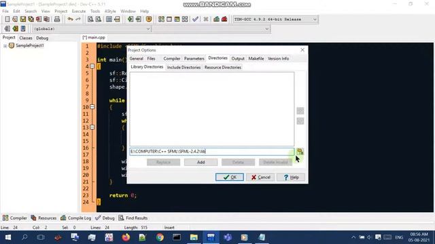Open the Tools menu
The image size is (435, 244).
pos(95,11)
